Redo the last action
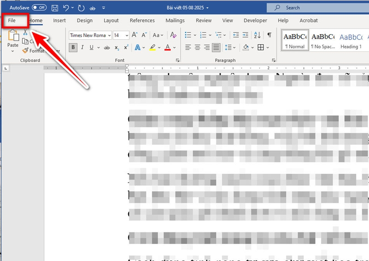This screenshot has width=369, height=261. point(81,8)
